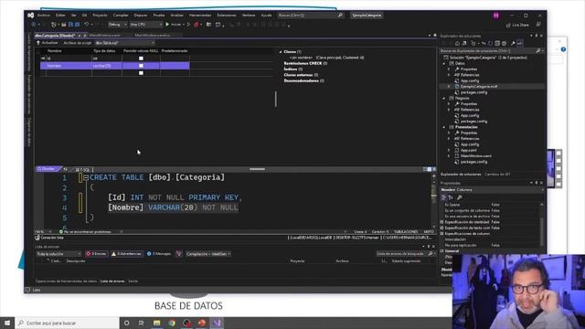The height and width of the screenshot is (329, 585).
Task: Click the wrench properties icon in Solution Explorer toolbar
Action: (x=513, y=43)
